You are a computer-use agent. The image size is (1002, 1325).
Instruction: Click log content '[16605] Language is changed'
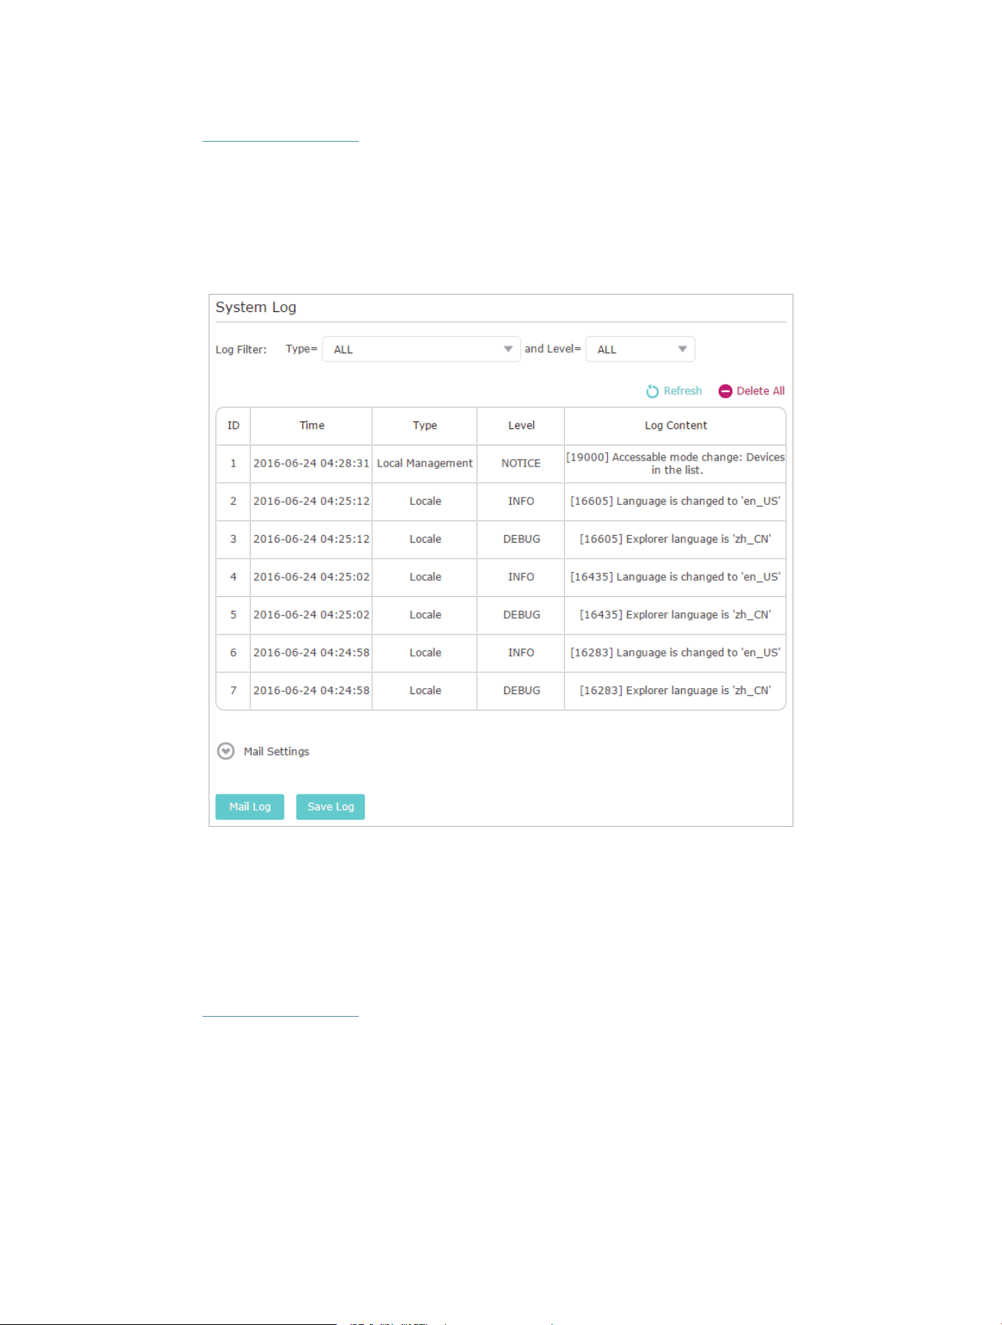click(676, 501)
